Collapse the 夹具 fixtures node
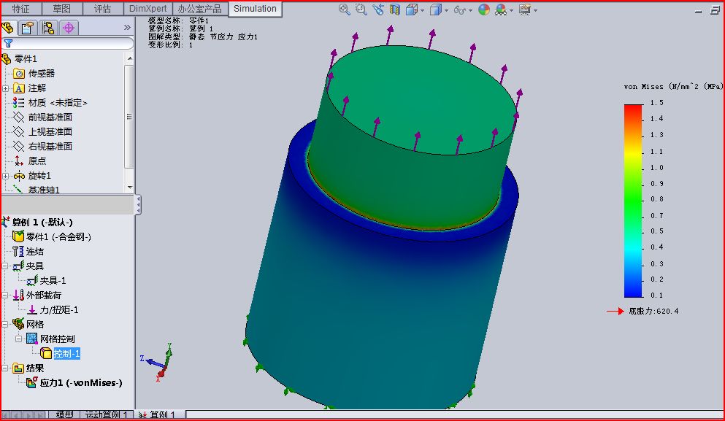725x421 pixels. (4, 266)
